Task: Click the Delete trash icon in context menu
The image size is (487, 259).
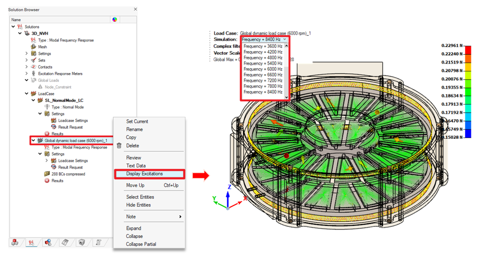Action: pos(120,146)
